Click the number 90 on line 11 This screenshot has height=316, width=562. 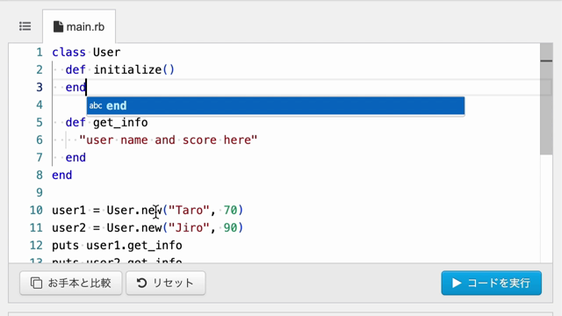230,227
